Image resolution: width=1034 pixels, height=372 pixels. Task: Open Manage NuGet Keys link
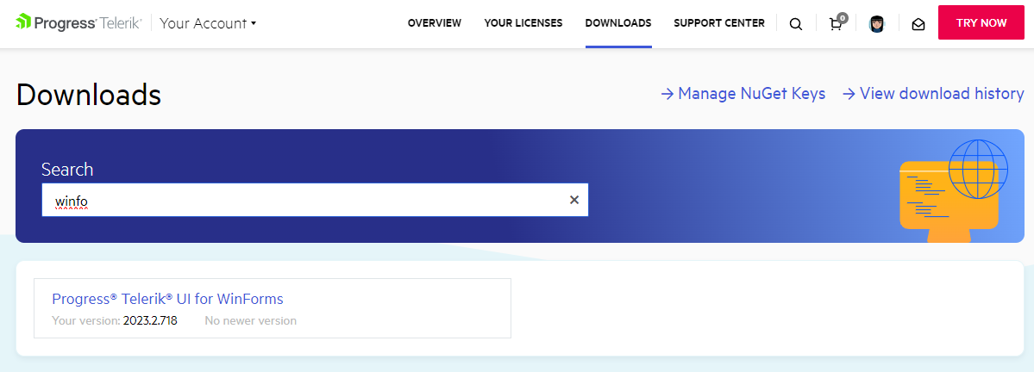pyautogui.click(x=743, y=94)
